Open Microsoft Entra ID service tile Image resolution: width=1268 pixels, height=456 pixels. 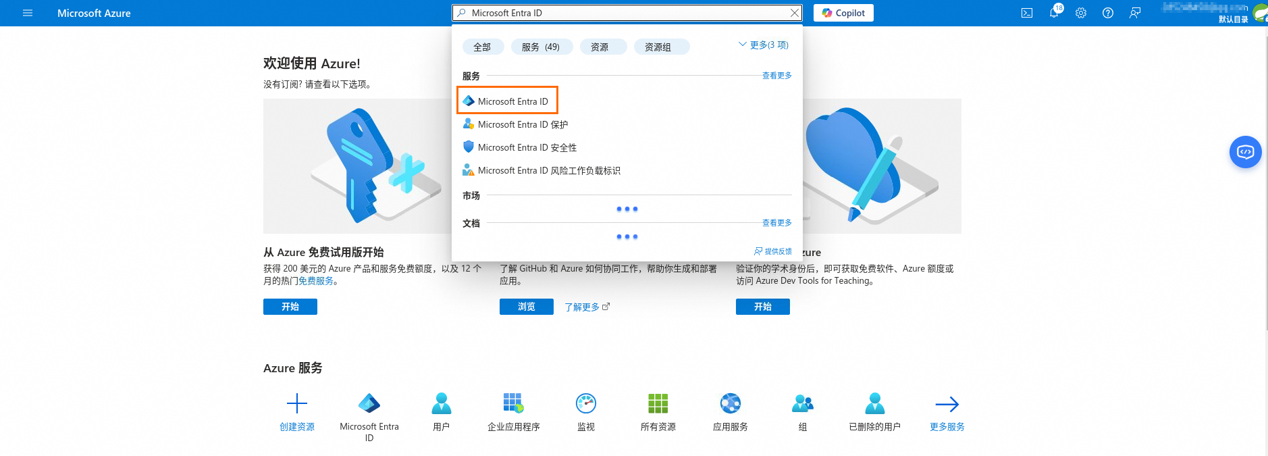click(x=369, y=416)
